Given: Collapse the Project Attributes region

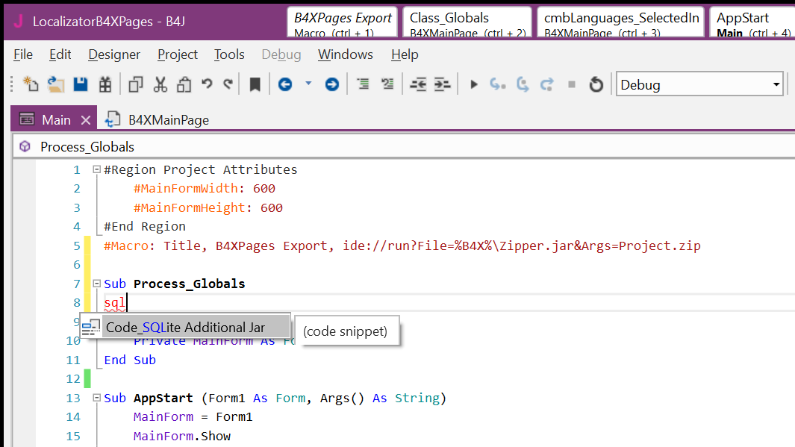Looking at the screenshot, I should (x=97, y=169).
